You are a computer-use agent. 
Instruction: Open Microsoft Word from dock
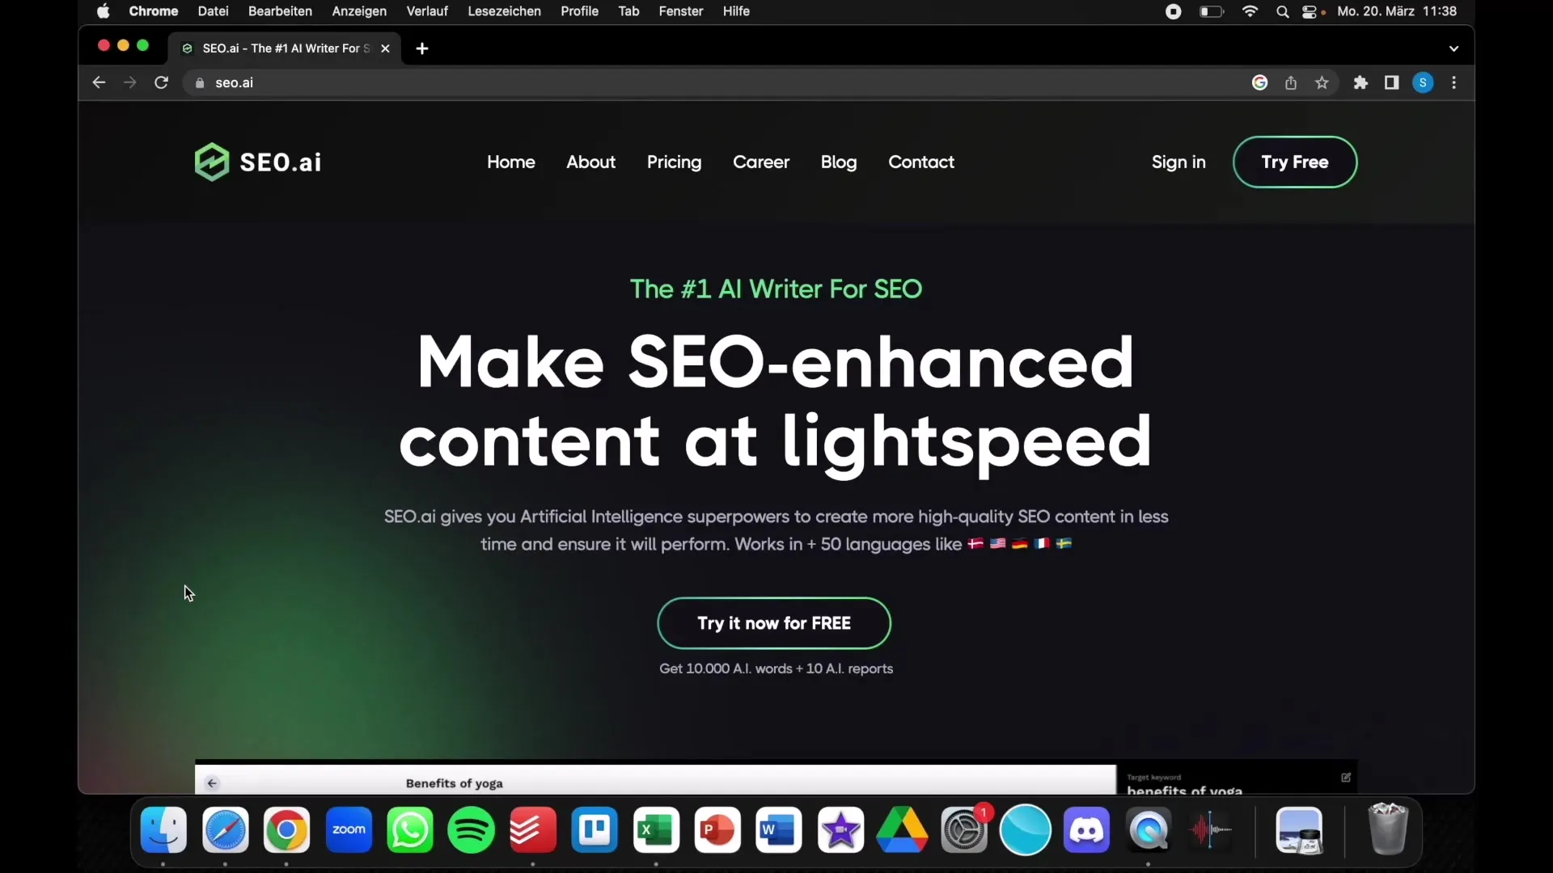click(779, 830)
